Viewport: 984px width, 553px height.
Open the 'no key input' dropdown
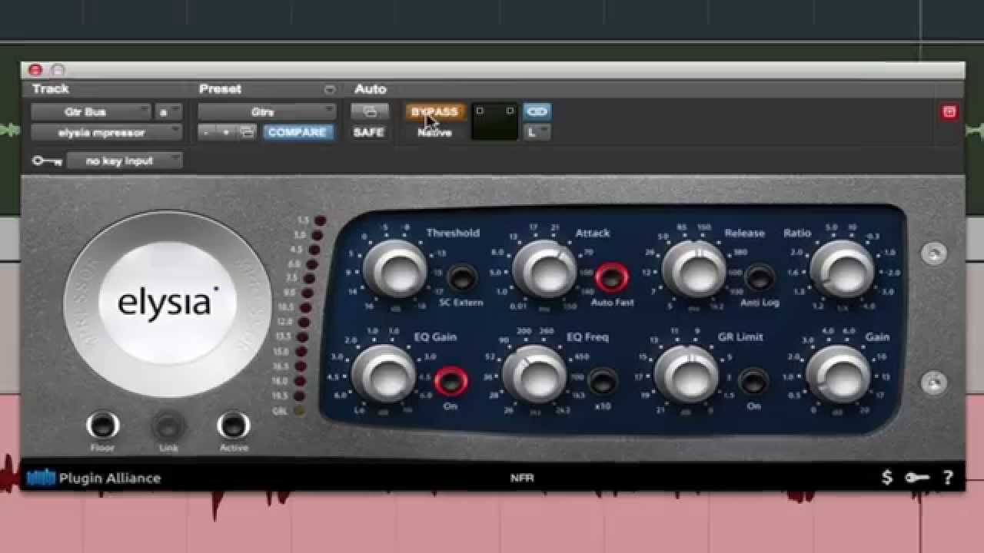pyautogui.click(x=125, y=161)
